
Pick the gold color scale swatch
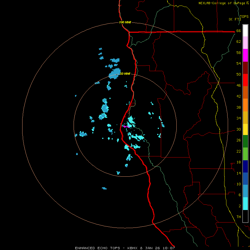245,117
